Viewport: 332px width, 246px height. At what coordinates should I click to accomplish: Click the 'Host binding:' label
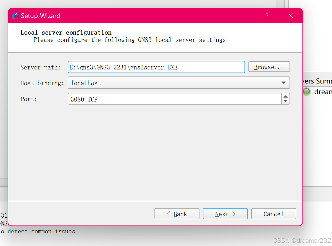(x=42, y=83)
